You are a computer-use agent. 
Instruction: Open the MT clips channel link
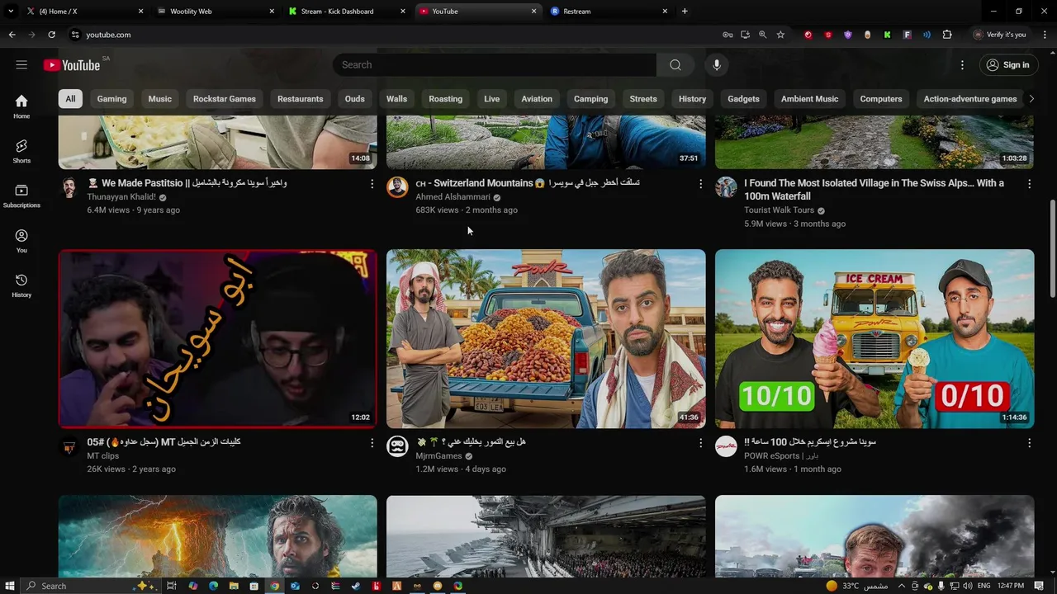pyautogui.click(x=103, y=455)
